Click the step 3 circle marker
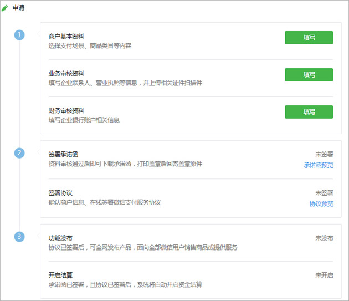The height and width of the screenshot is (301, 349). [x=19, y=237]
